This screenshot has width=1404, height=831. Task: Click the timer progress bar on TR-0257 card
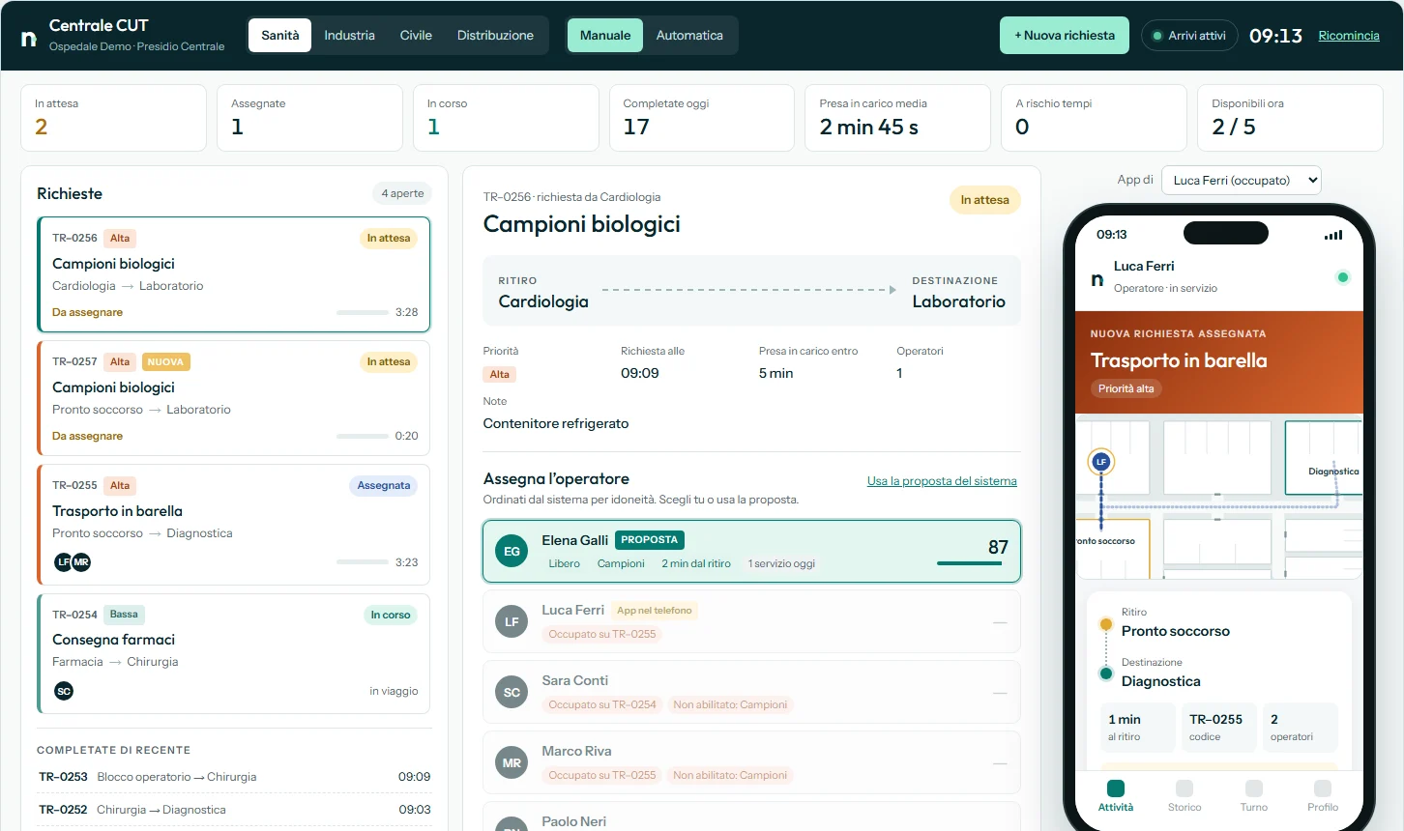(x=363, y=437)
